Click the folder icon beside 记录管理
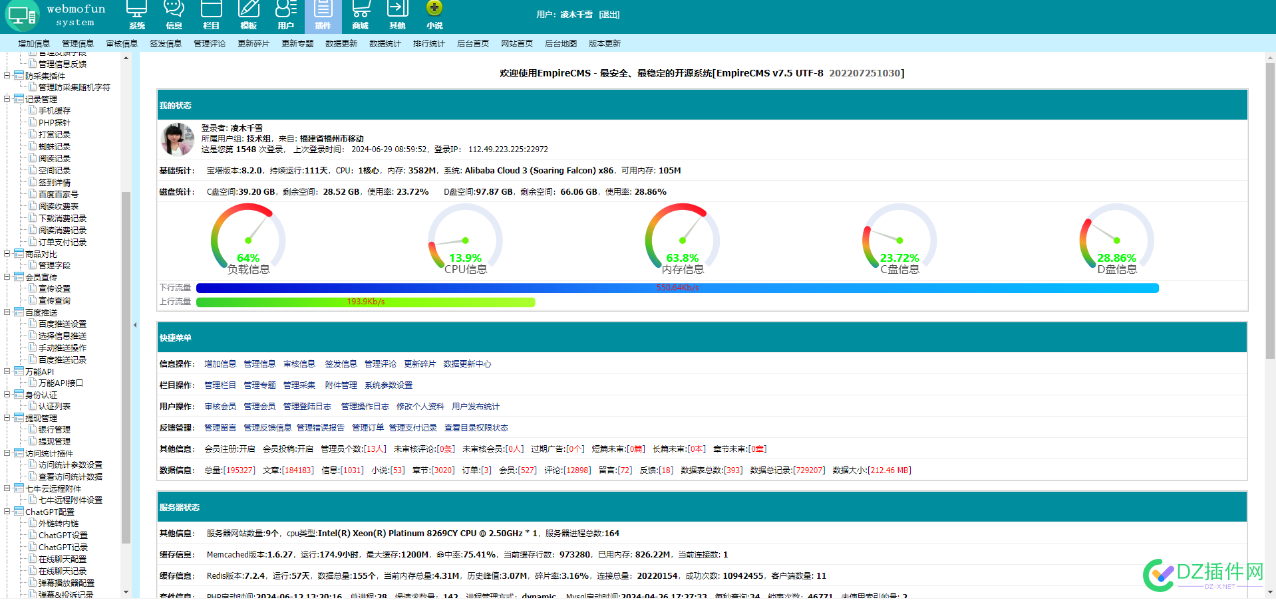Image resolution: width=1276 pixels, height=602 pixels. click(x=19, y=98)
